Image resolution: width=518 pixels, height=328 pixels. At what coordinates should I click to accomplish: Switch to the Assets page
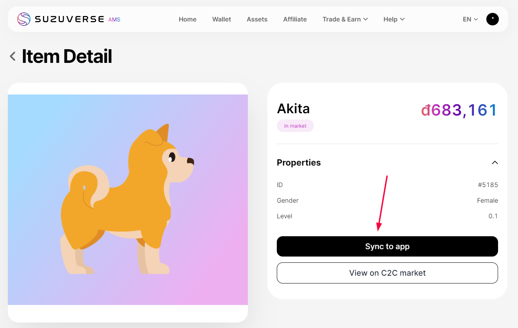257,19
